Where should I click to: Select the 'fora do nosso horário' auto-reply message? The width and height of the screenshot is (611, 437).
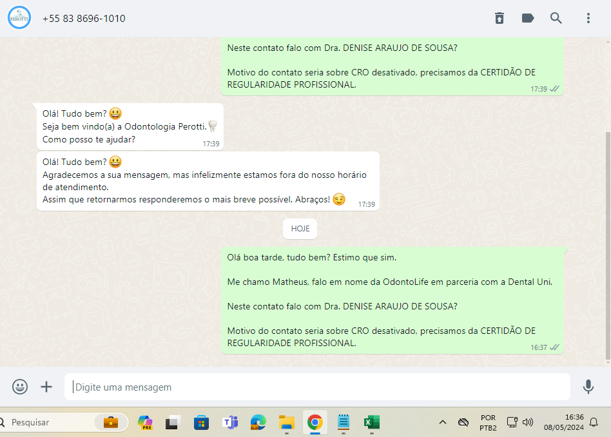tap(208, 181)
